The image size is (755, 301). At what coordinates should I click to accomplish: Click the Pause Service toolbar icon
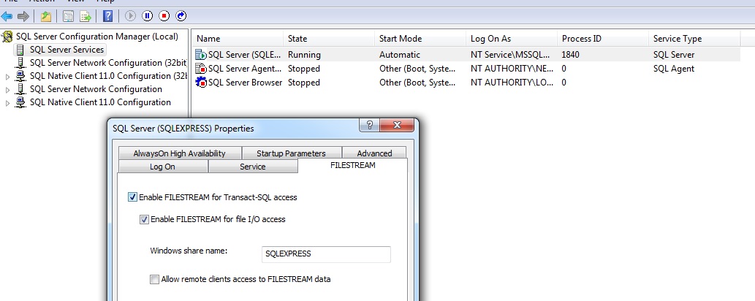tap(148, 16)
